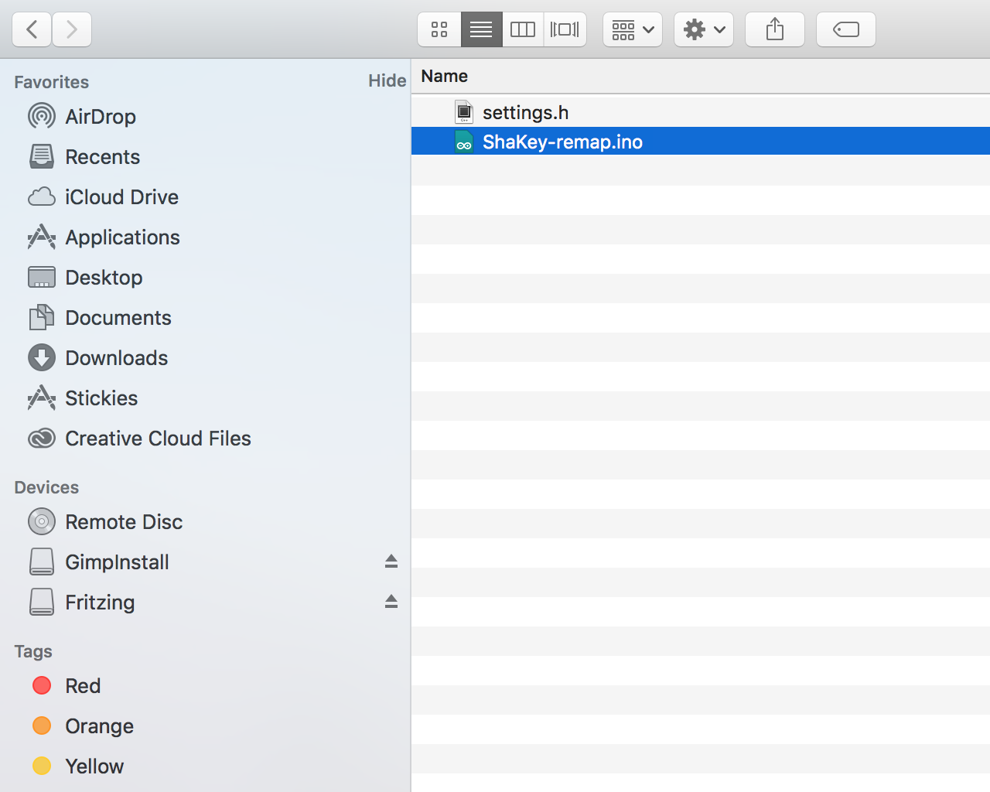This screenshot has height=792, width=990.
Task: Select the settings.h file
Action: (701, 112)
